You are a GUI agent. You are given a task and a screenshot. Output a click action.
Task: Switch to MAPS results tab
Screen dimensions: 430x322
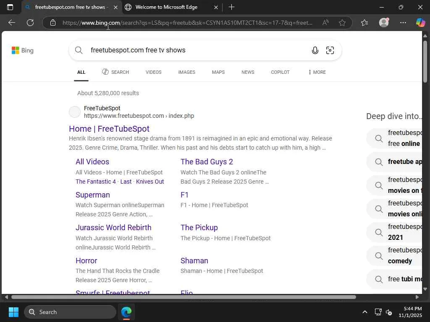click(x=218, y=72)
